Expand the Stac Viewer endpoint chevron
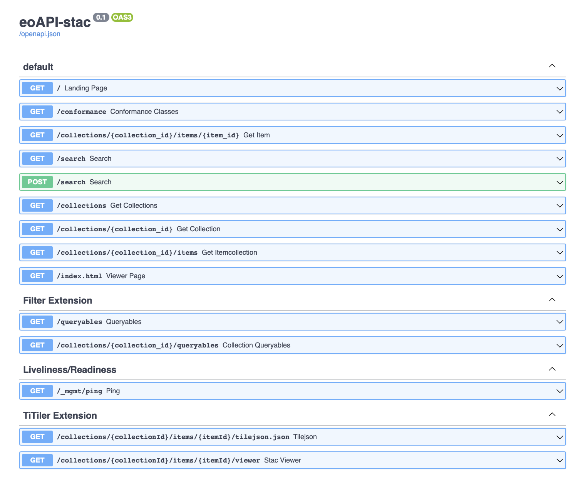Image resolution: width=583 pixels, height=481 pixels. point(560,461)
